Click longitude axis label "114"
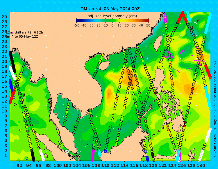The width and height of the screenshot is (218, 169). coord(124,166)
